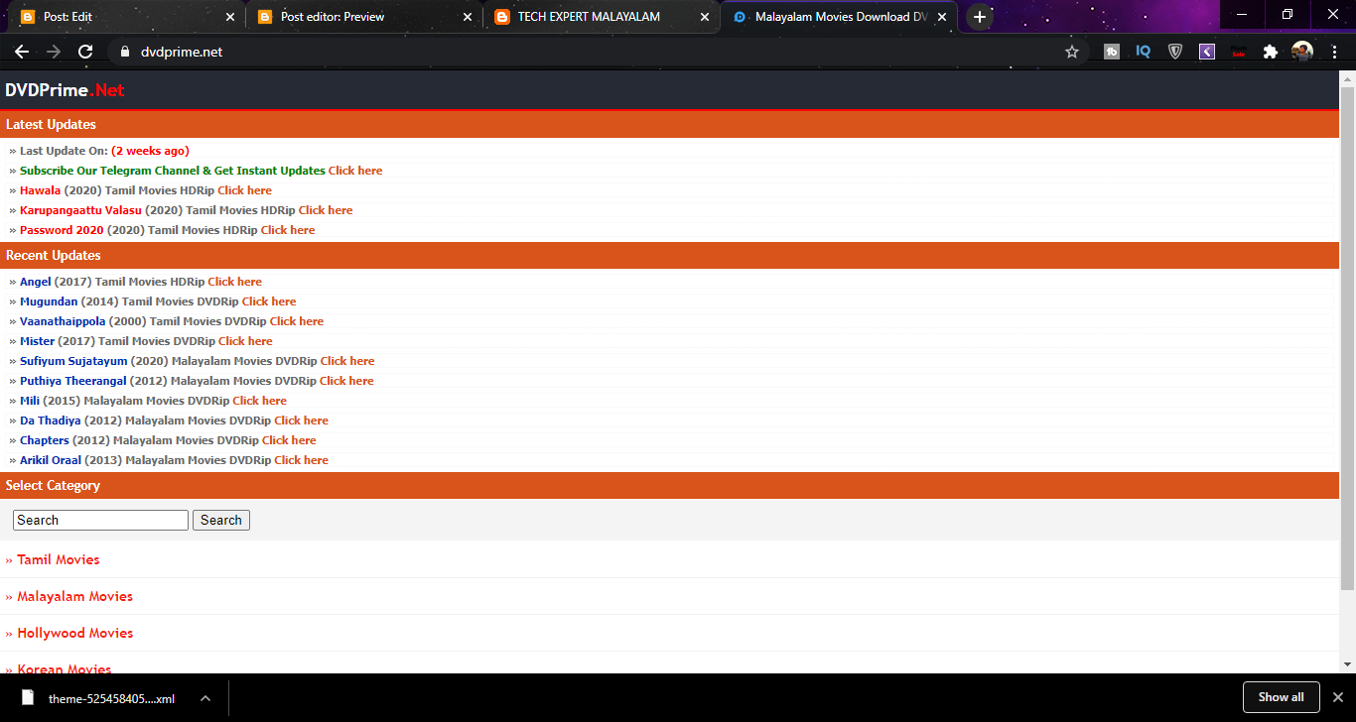Open the purple arrow extension
1356x722 pixels.
coord(1207,52)
